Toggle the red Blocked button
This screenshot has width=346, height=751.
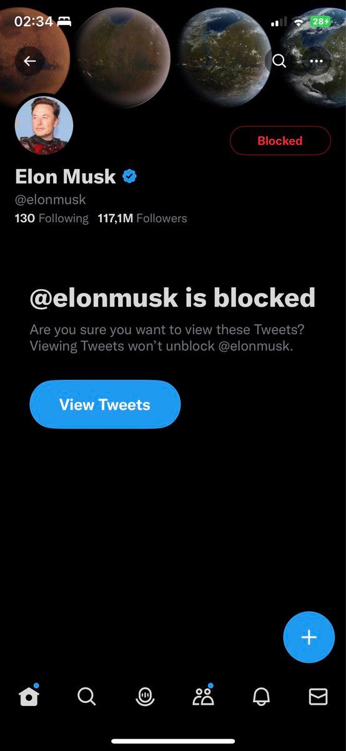280,141
